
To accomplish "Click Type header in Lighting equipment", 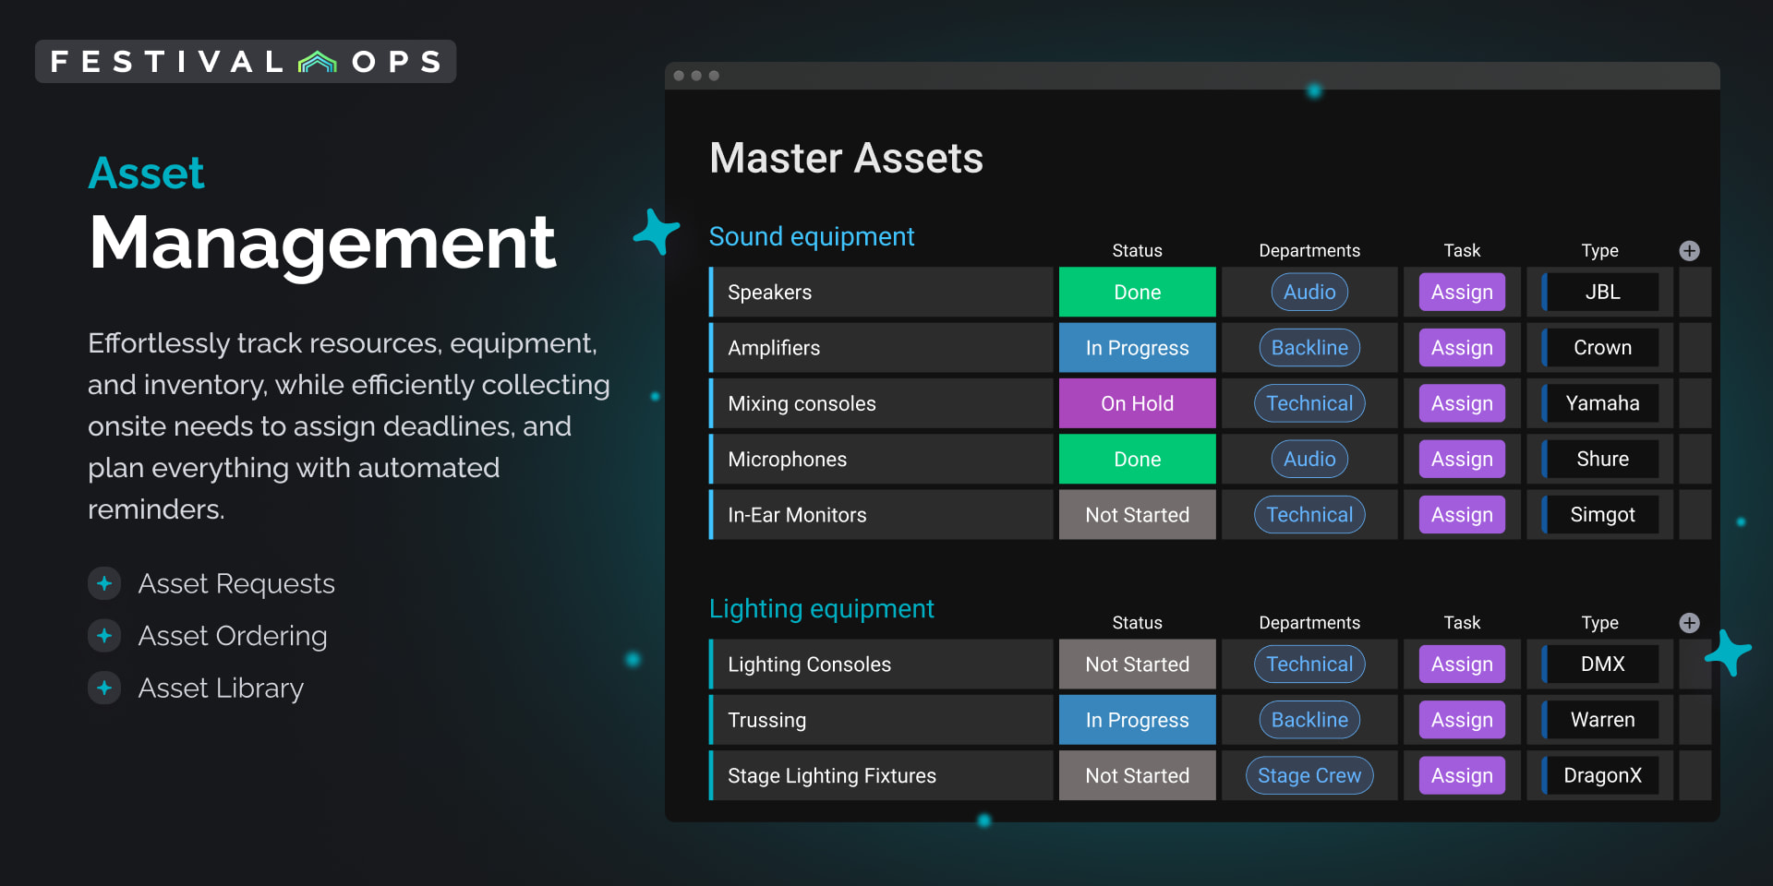I will pos(1599,622).
